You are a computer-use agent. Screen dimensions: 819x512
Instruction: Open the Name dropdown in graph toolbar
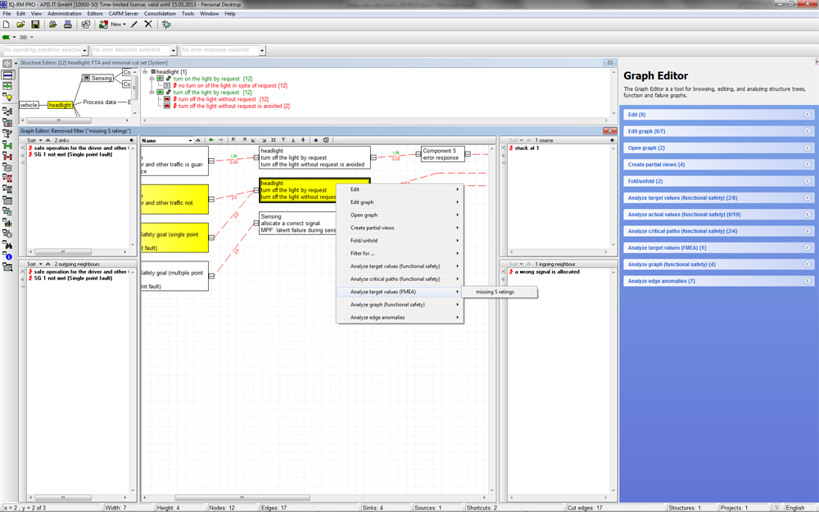tap(190, 141)
